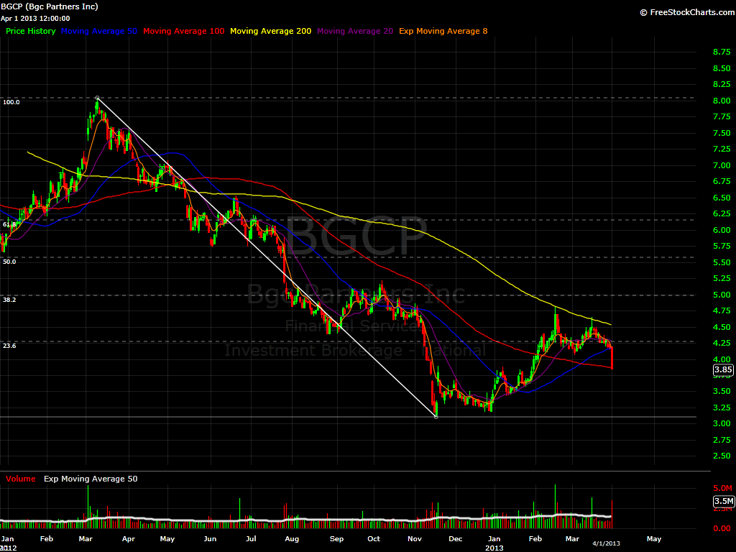736x552 pixels.
Task: Select the Moving Average 20 legend label
Action: (355, 31)
